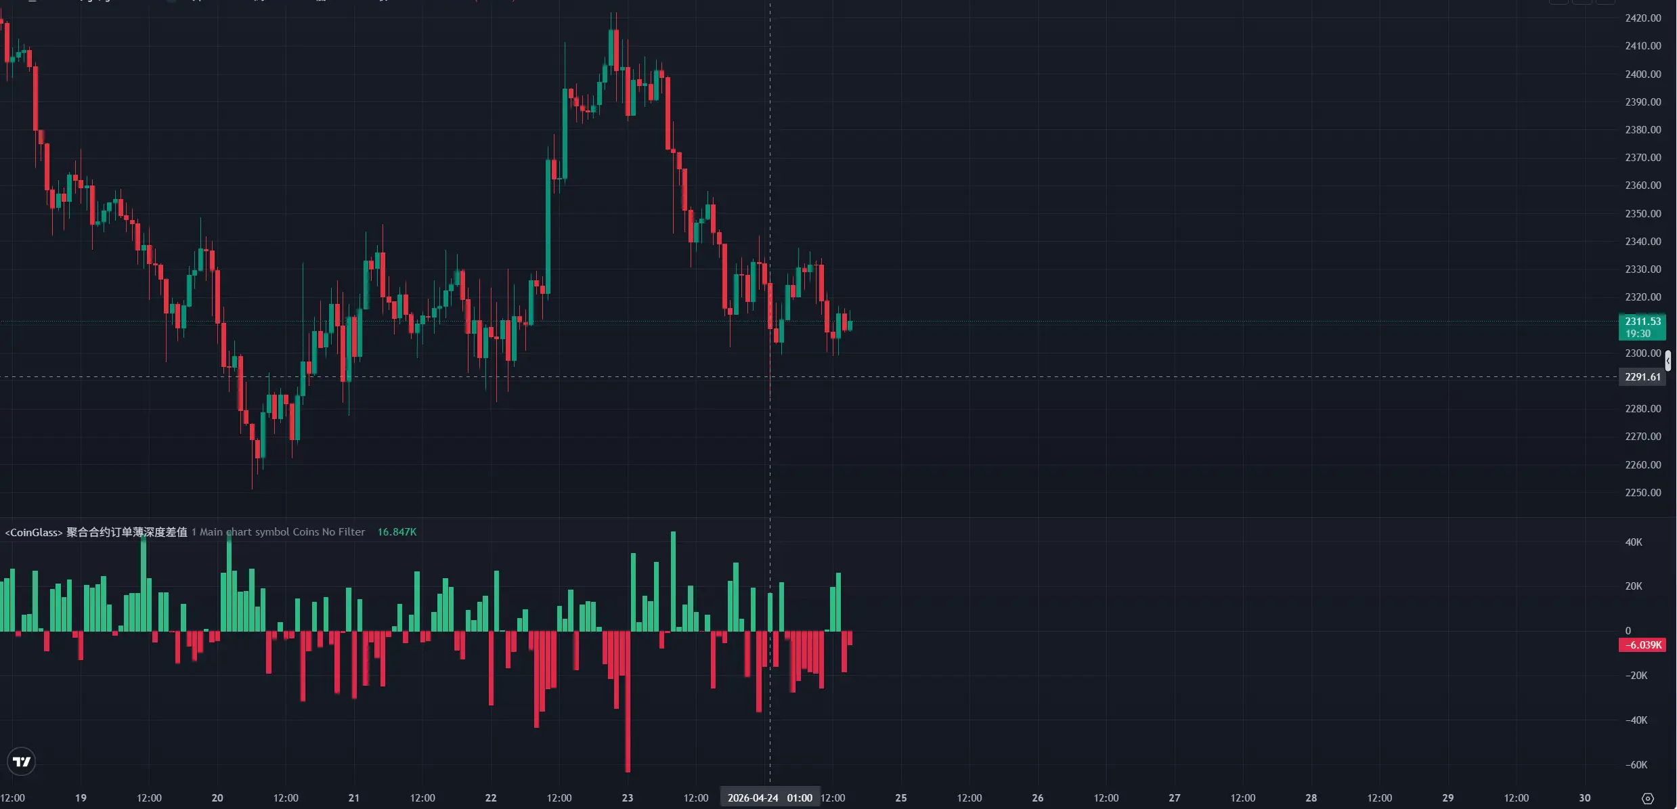This screenshot has width=1677, height=809.
Task: Open chart settings gear on time axis
Action: click(1648, 798)
